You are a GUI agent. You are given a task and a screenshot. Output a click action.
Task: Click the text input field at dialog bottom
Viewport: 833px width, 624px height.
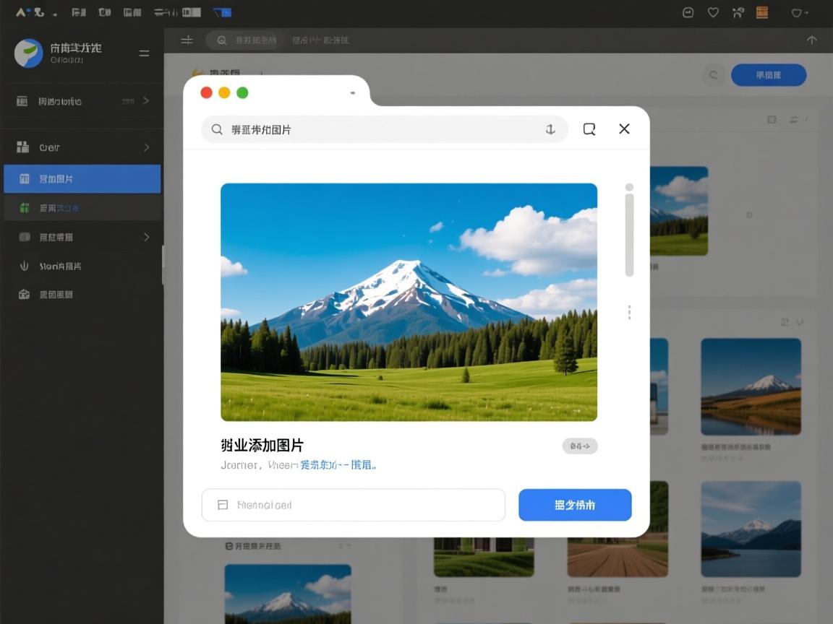353,505
